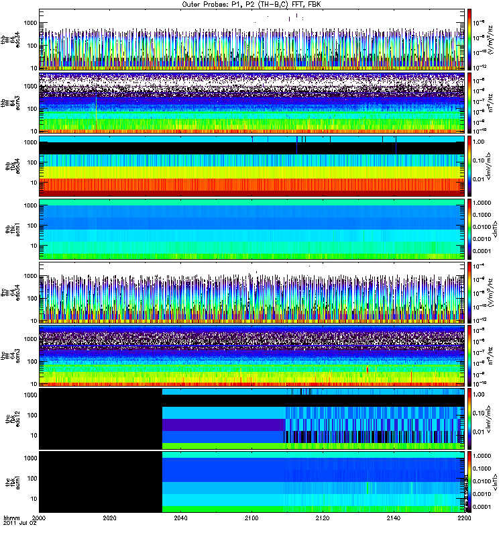Screen dimensions: 503x537
Task: Select the thc fbk scm1 spectrogram panel
Action: (252, 482)
